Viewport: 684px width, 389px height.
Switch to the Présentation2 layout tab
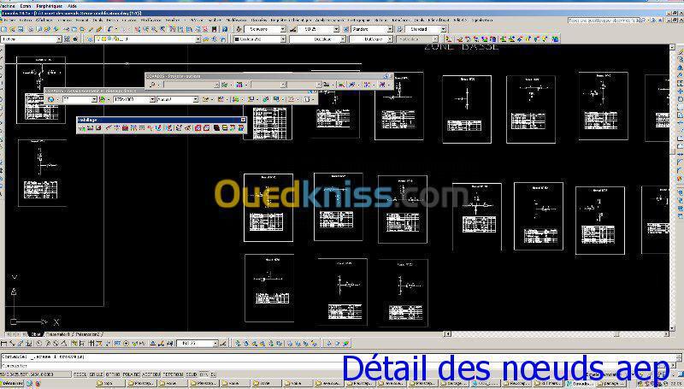point(87,334)
